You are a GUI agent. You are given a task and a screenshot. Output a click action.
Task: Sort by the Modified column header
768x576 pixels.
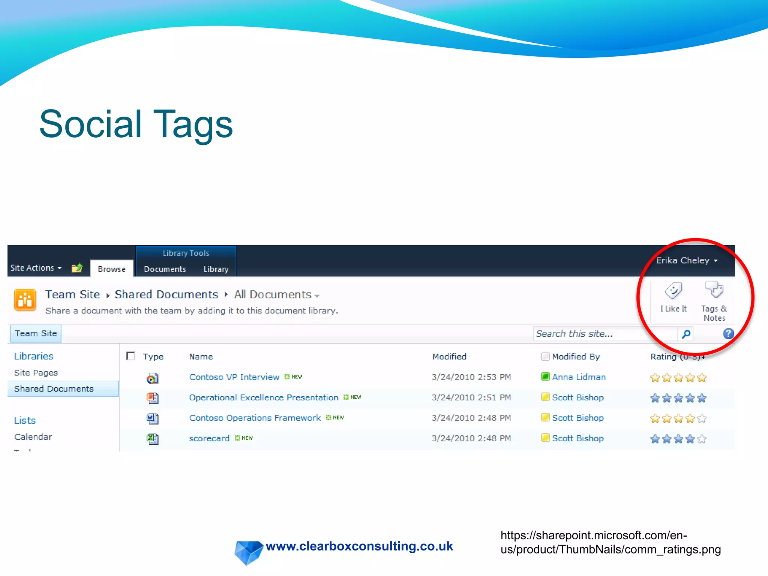coord(449,357)
